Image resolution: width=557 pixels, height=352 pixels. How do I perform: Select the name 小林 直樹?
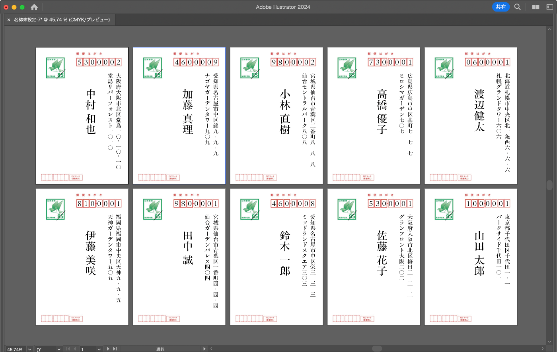click(285, 111)
